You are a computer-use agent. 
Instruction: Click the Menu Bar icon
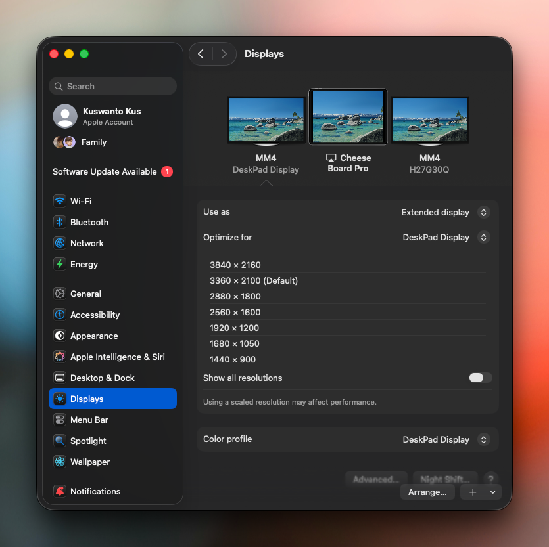click(60, 420)
